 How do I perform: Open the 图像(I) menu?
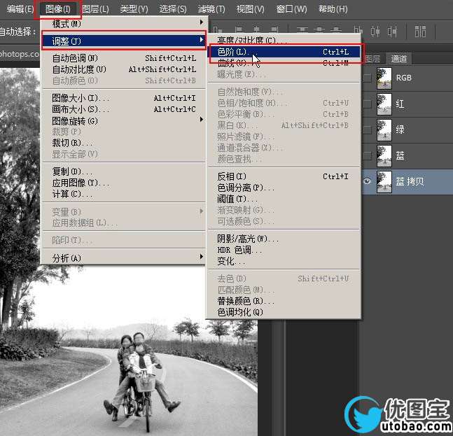pos(58,9)
